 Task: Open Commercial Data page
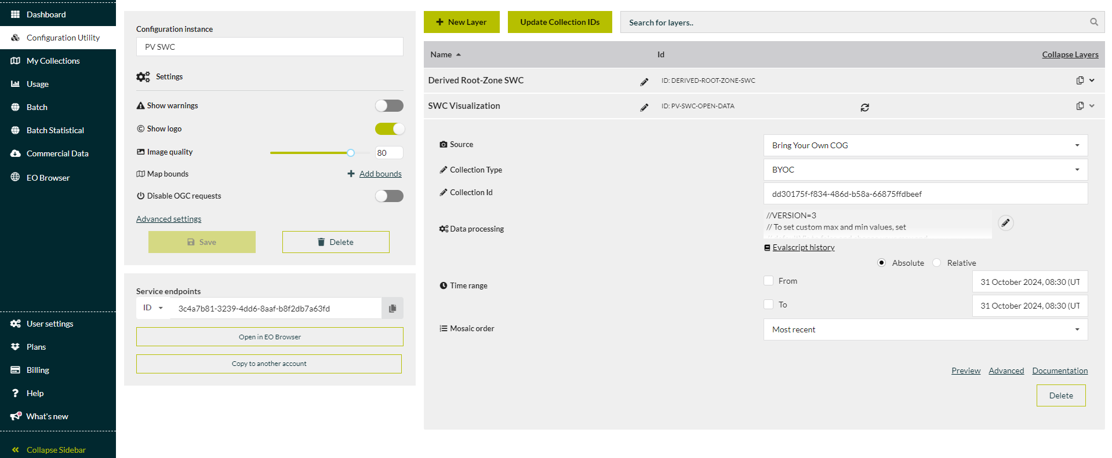point(58,153)
